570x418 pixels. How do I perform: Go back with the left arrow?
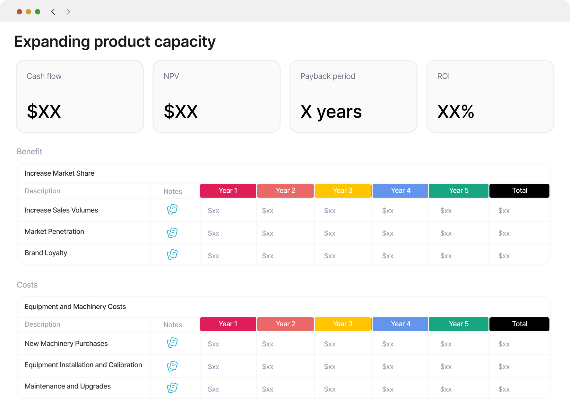[x=53, y=12]
